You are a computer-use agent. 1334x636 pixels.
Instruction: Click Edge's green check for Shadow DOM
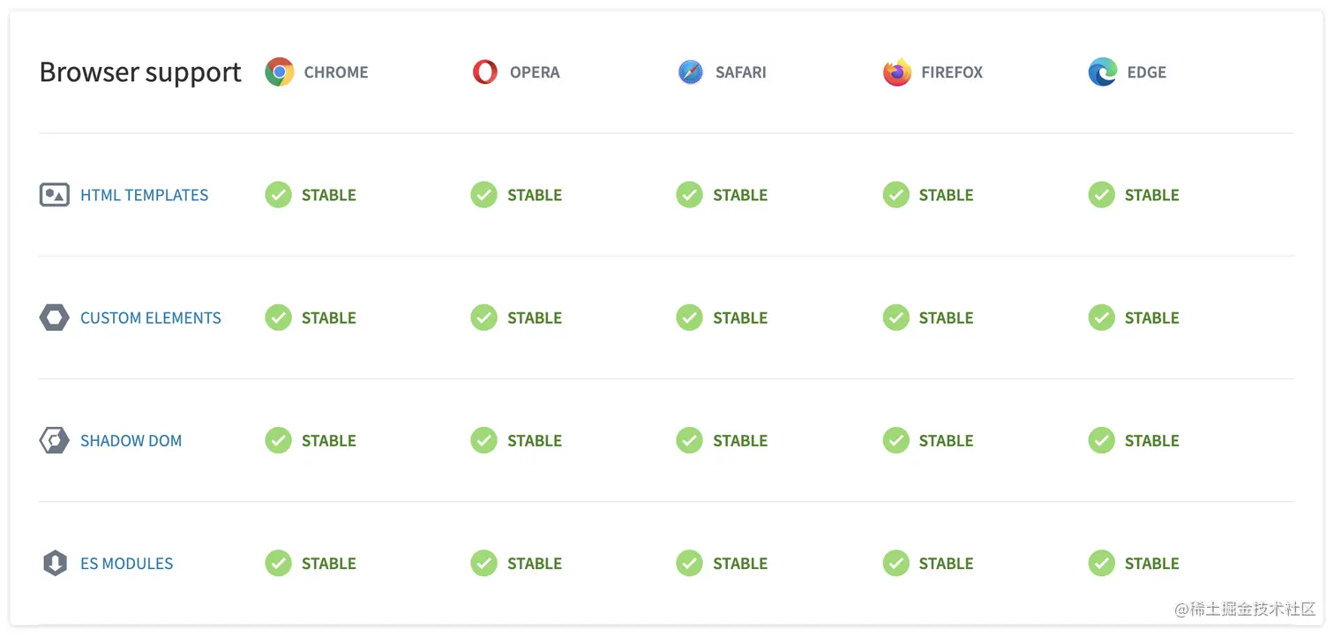pos(1102,440)
